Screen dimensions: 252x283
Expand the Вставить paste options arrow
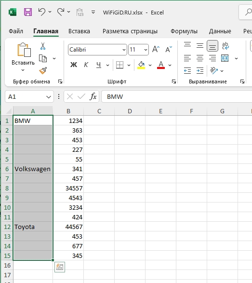[x=23, y=70]
